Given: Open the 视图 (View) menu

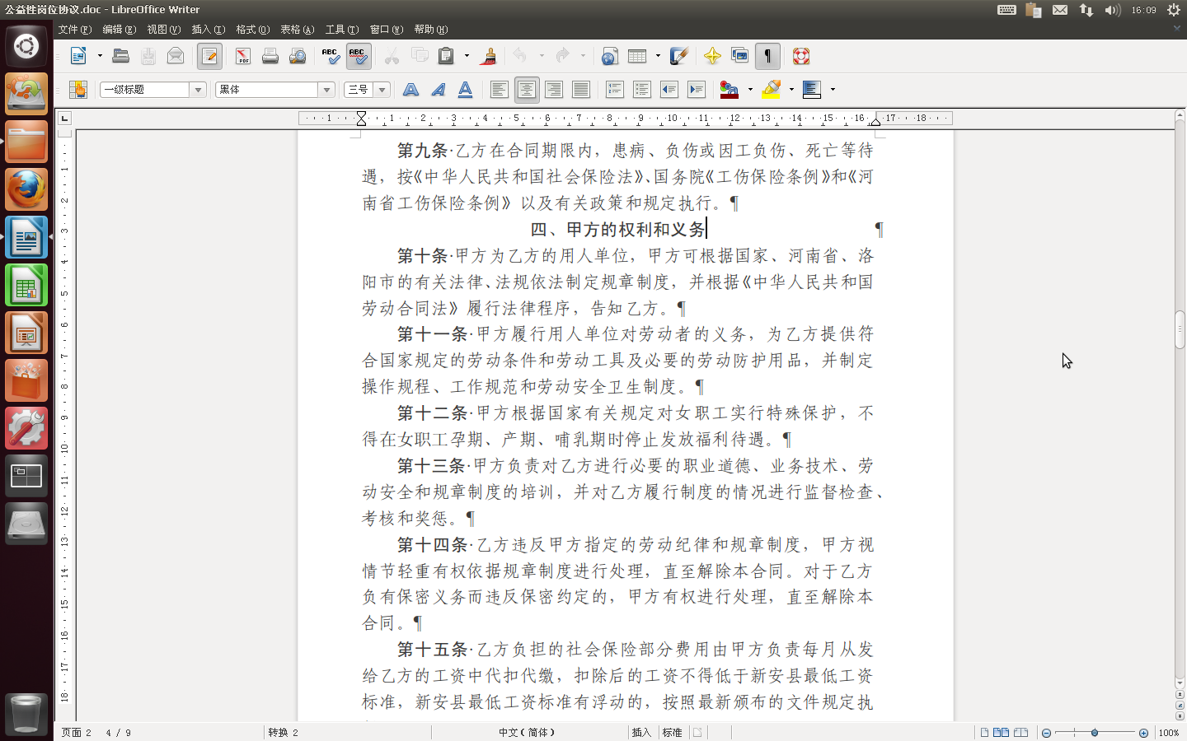Looking at the screenshot, I should (164, 30).
